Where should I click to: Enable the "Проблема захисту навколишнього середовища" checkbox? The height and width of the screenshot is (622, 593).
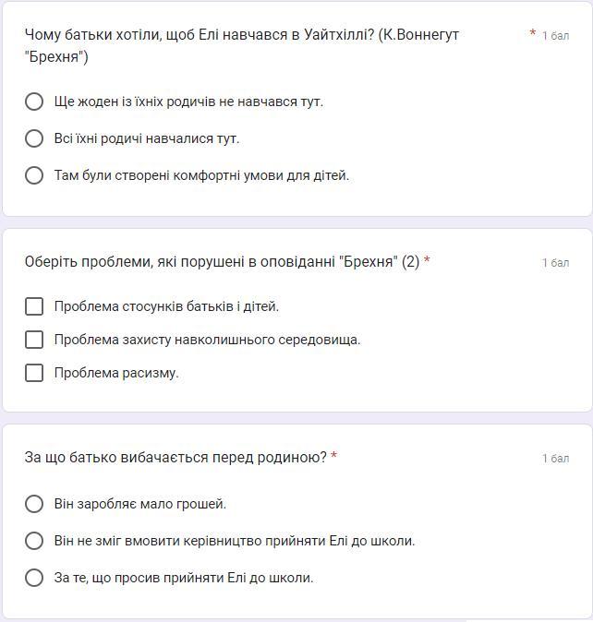pyautogui.click(x=34, y=340)
